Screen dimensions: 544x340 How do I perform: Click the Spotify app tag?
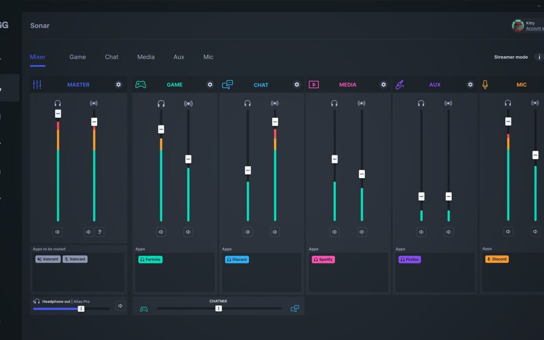click(x=323, y=259)
